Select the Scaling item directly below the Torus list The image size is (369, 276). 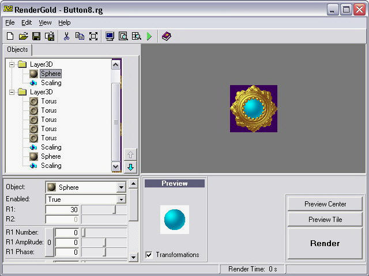[51, 147]
